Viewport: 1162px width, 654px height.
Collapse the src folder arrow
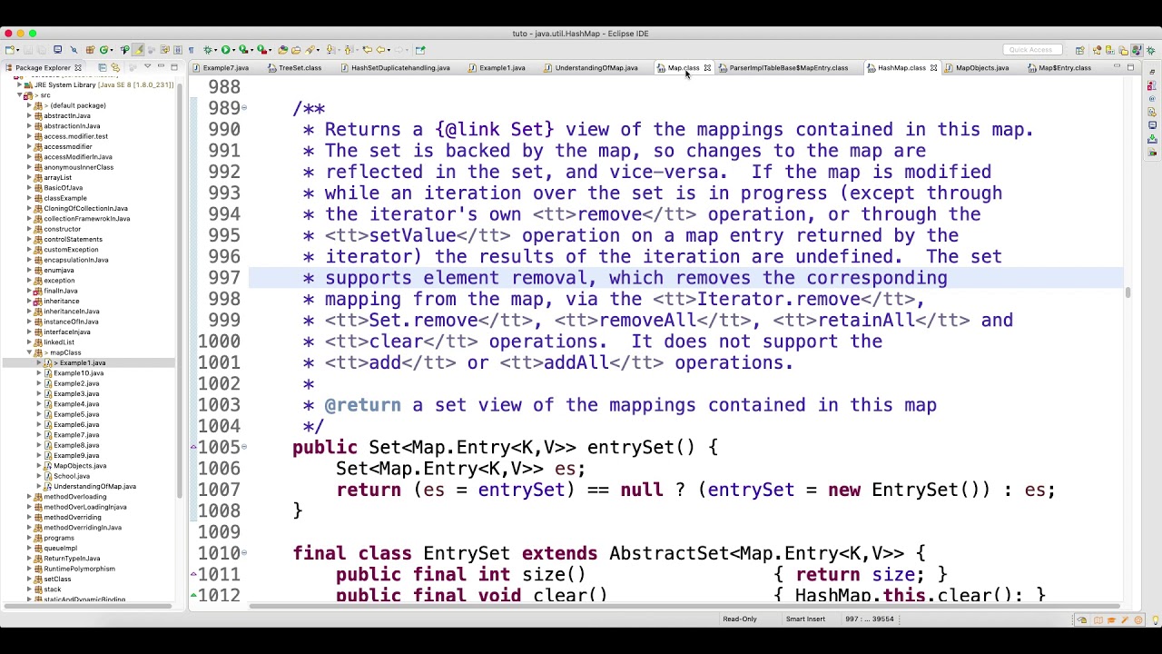click(x=19, y=95)
